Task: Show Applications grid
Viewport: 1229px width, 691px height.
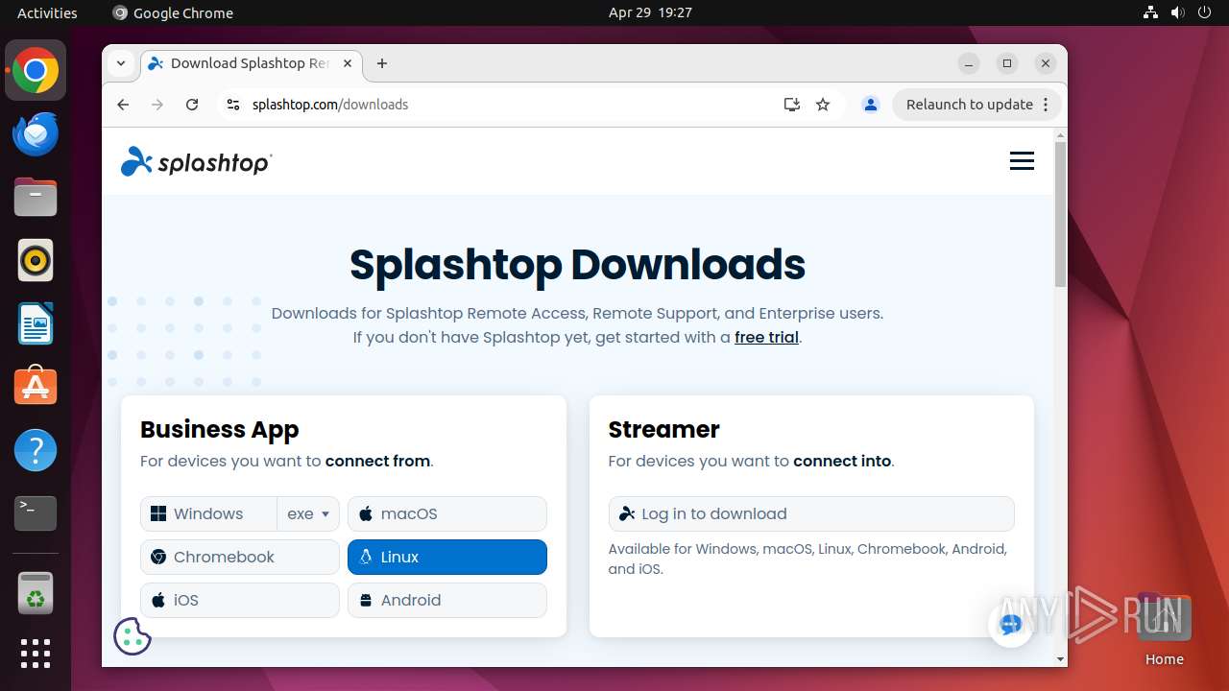Action: (36, 654)
